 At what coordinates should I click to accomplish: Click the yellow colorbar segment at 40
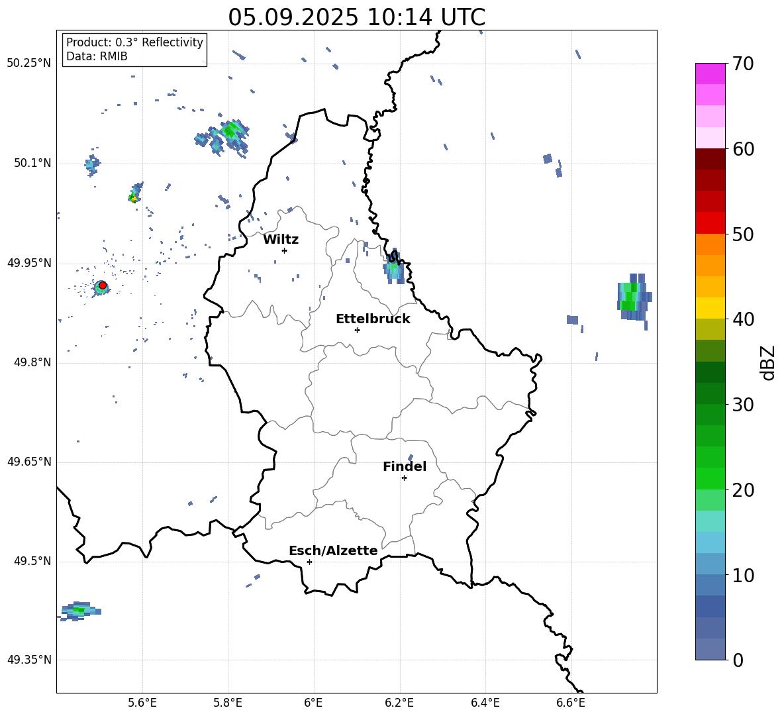pyautogui.click(x=710, y=308)
